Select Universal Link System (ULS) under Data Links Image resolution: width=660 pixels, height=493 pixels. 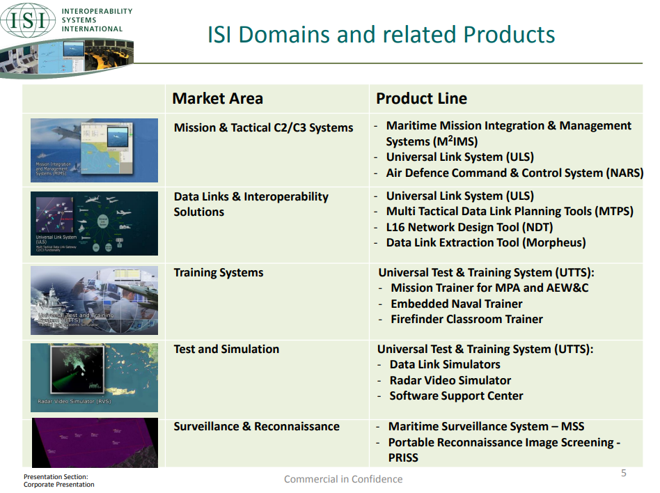(x=460, y=196)
